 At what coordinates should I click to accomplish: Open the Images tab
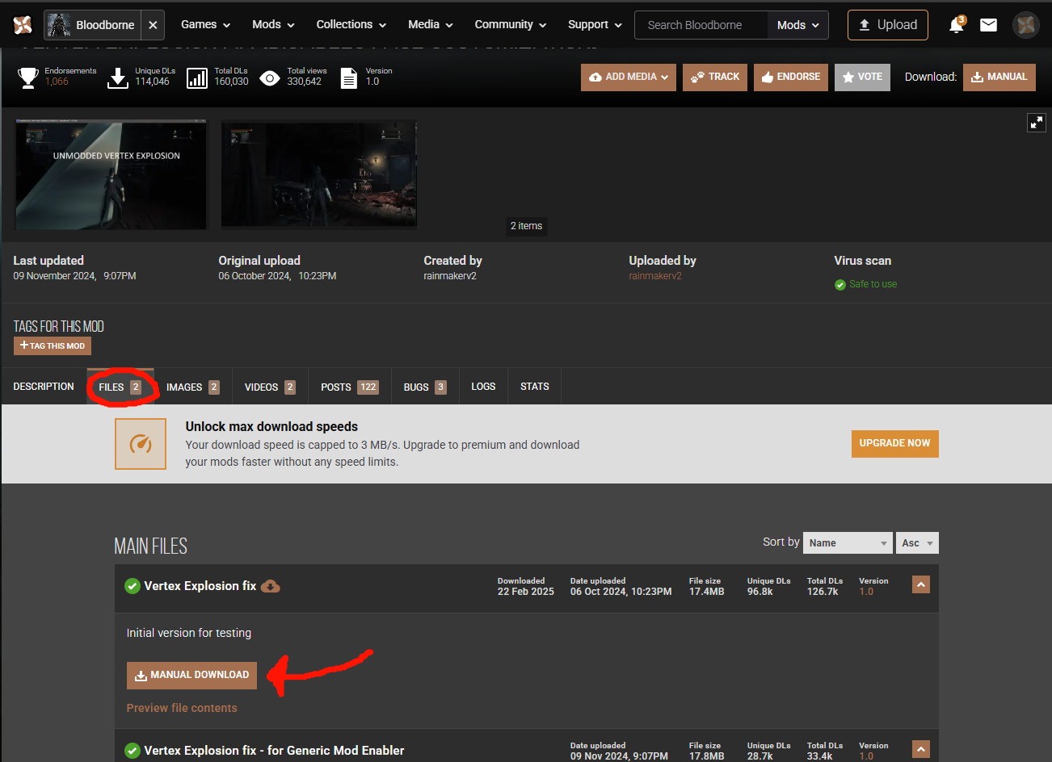point(193,387)
